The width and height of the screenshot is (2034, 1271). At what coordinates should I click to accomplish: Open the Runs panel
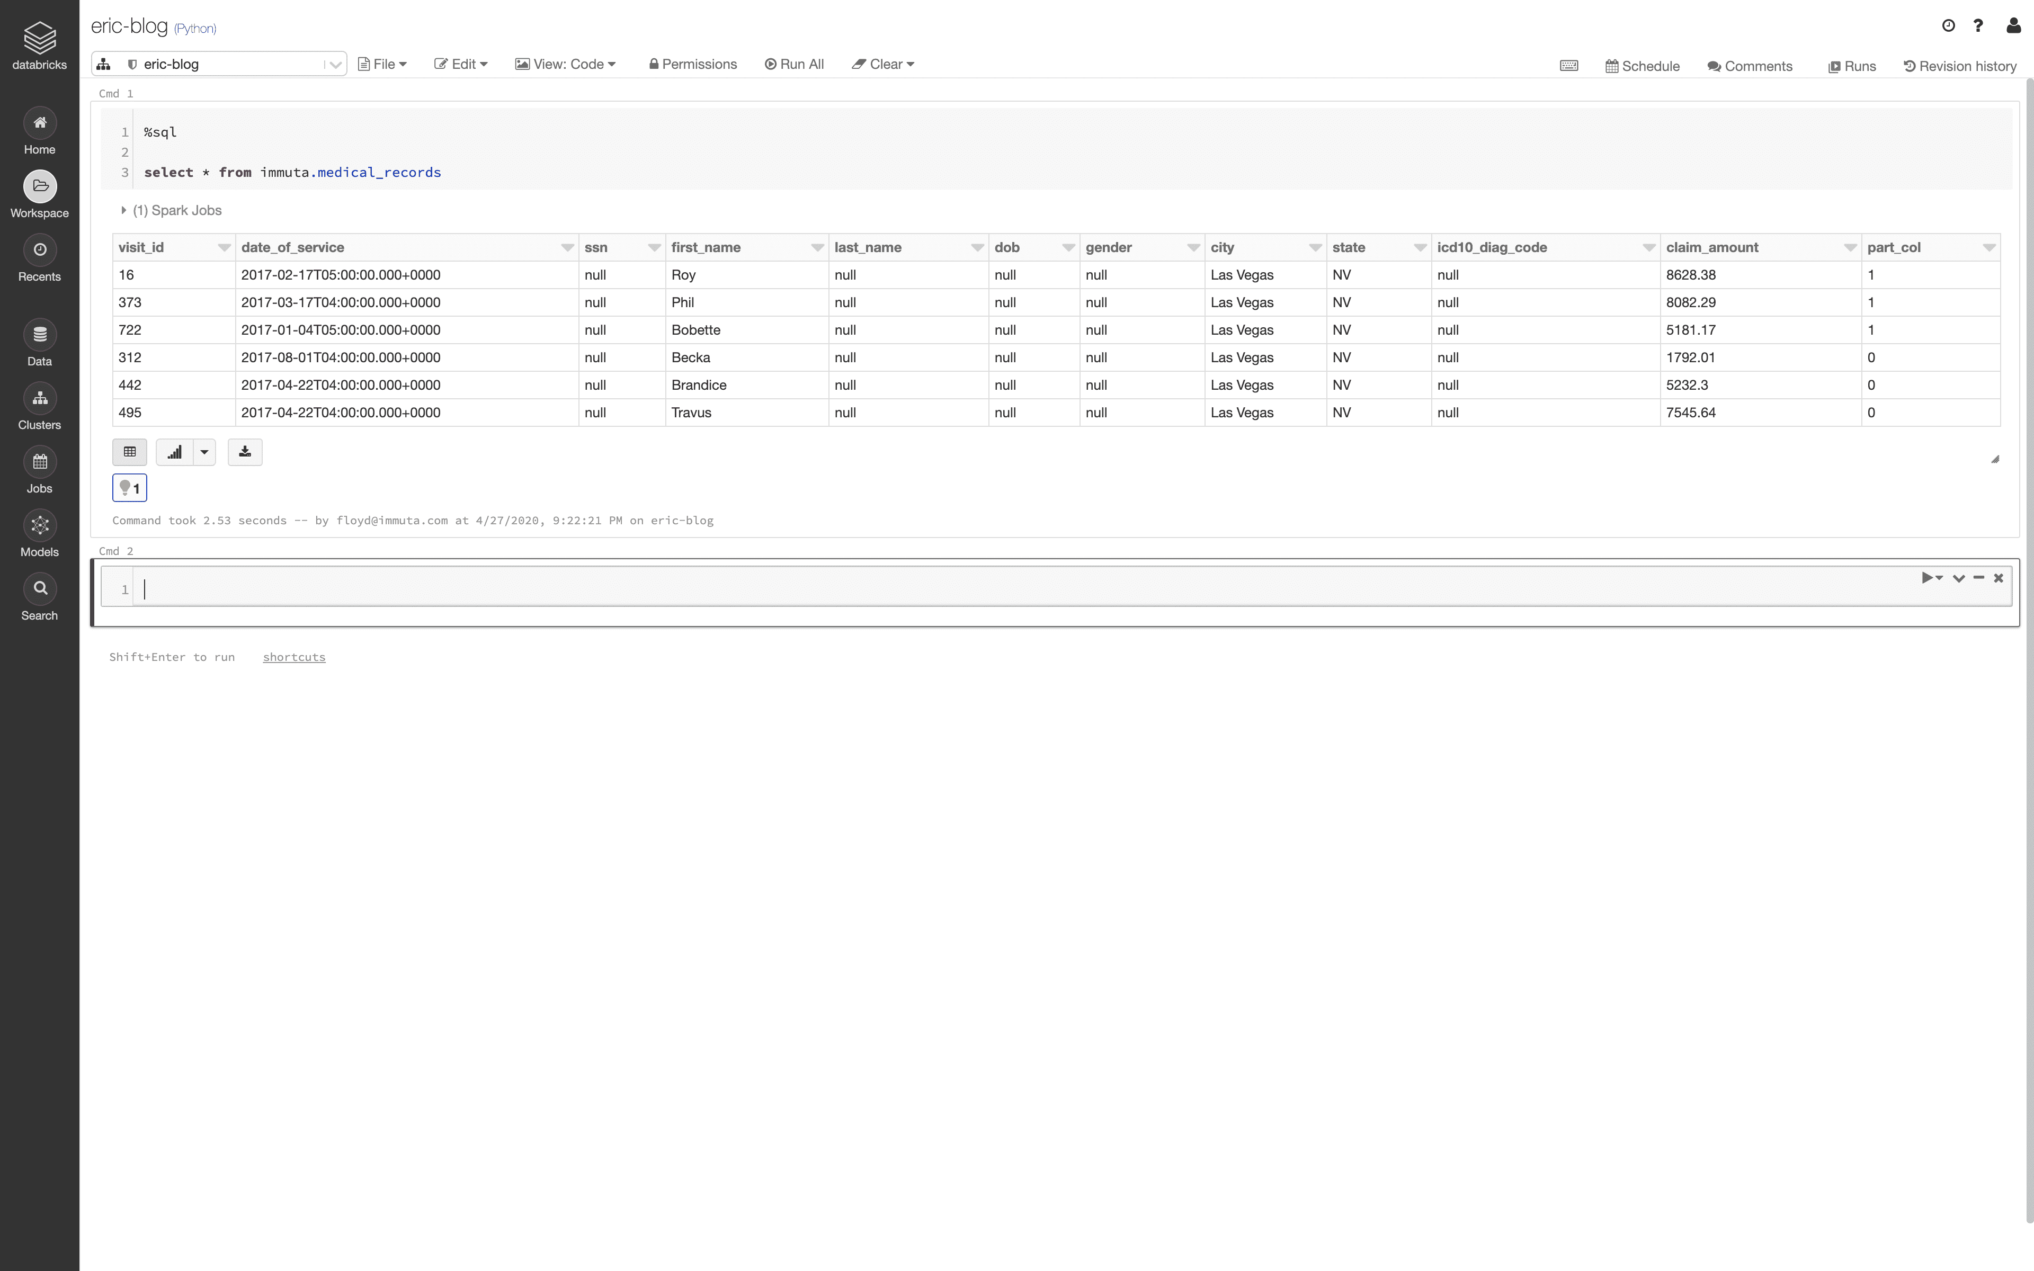[x=1852, y=66]
